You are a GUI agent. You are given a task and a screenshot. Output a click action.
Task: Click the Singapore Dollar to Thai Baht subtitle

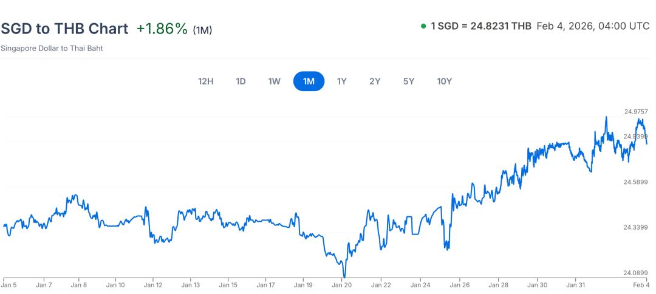(x=52, y=48)
